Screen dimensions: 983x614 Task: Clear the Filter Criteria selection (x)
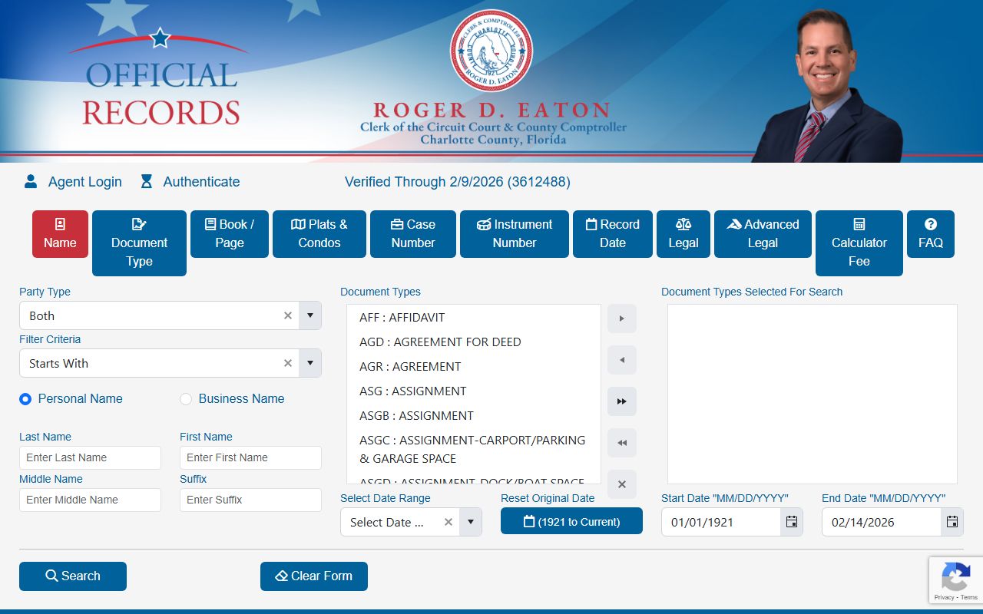pos(288,363)
